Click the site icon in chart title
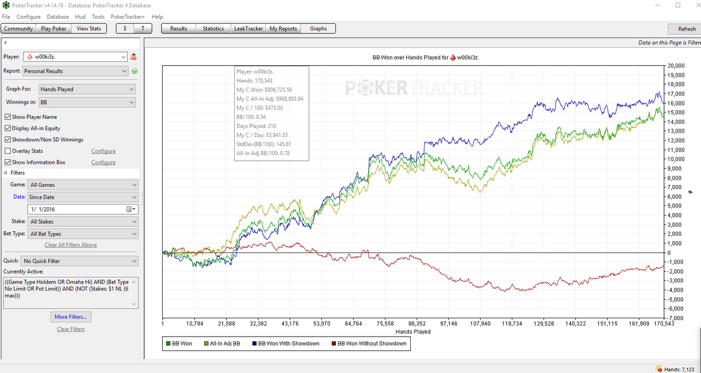The width and height of the screenshot is (701, 373). 452,58
